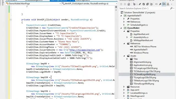176x99 pixels.
Task: Expand the App.xaml node
Action: (x=124, y=90)
